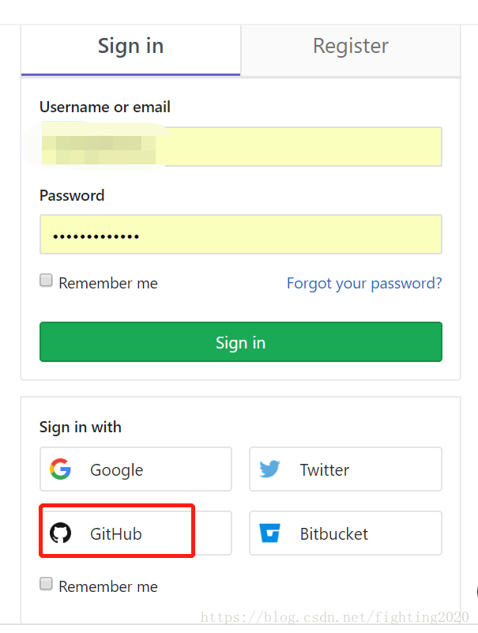This screenshot has width=478, height=633.
Task: Click the Sign in with heading
Action: (x=81, y=428)
